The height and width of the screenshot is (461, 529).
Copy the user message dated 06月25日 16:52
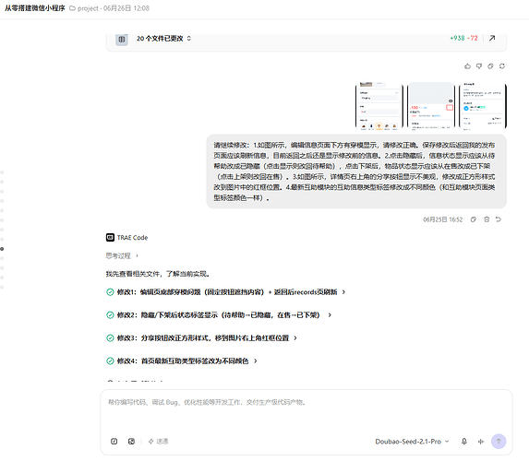(x=474, y=219)
